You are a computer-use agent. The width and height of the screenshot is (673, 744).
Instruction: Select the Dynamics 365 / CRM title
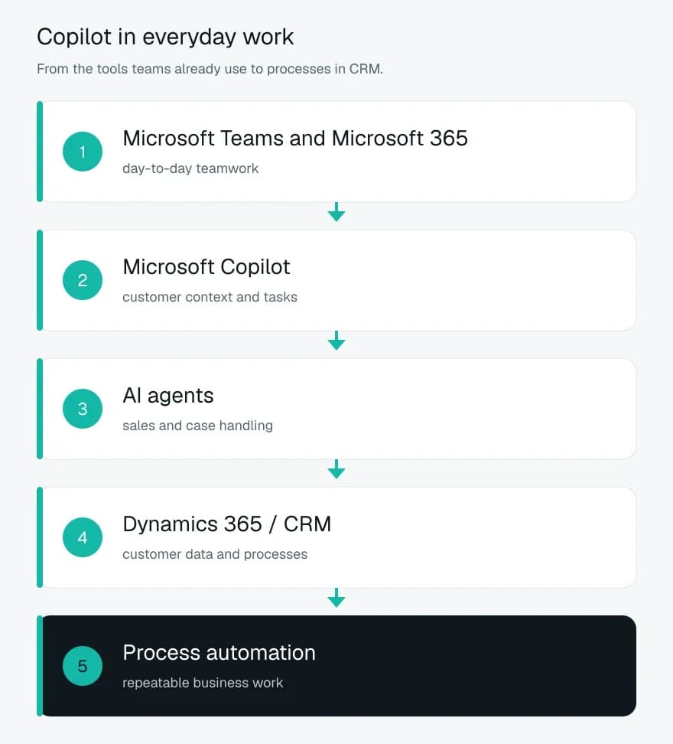[x=226, y=524]
